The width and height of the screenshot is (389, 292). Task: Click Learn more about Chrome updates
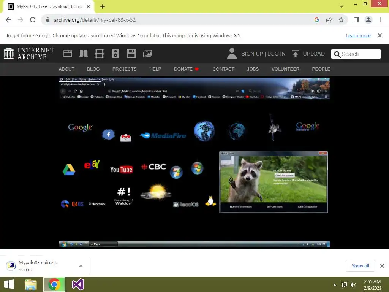click(x=358, y=35)
